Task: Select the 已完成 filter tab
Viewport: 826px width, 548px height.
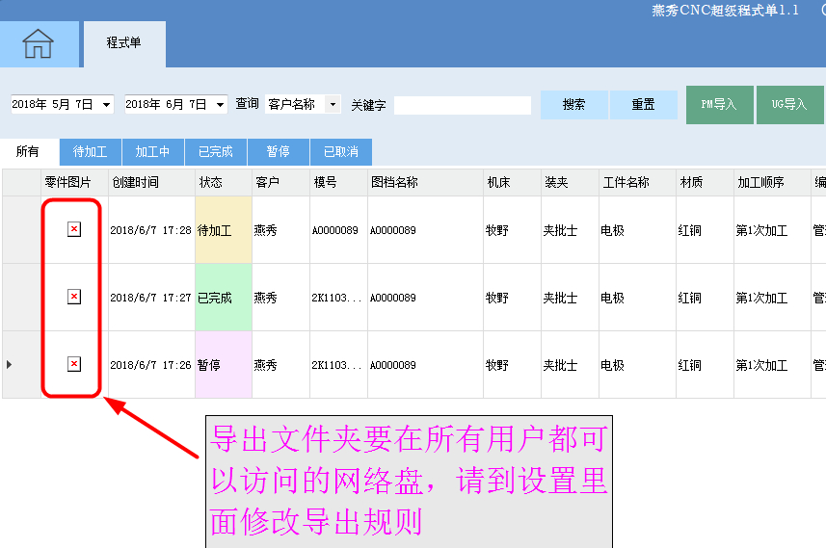Action: coord(216,152)
